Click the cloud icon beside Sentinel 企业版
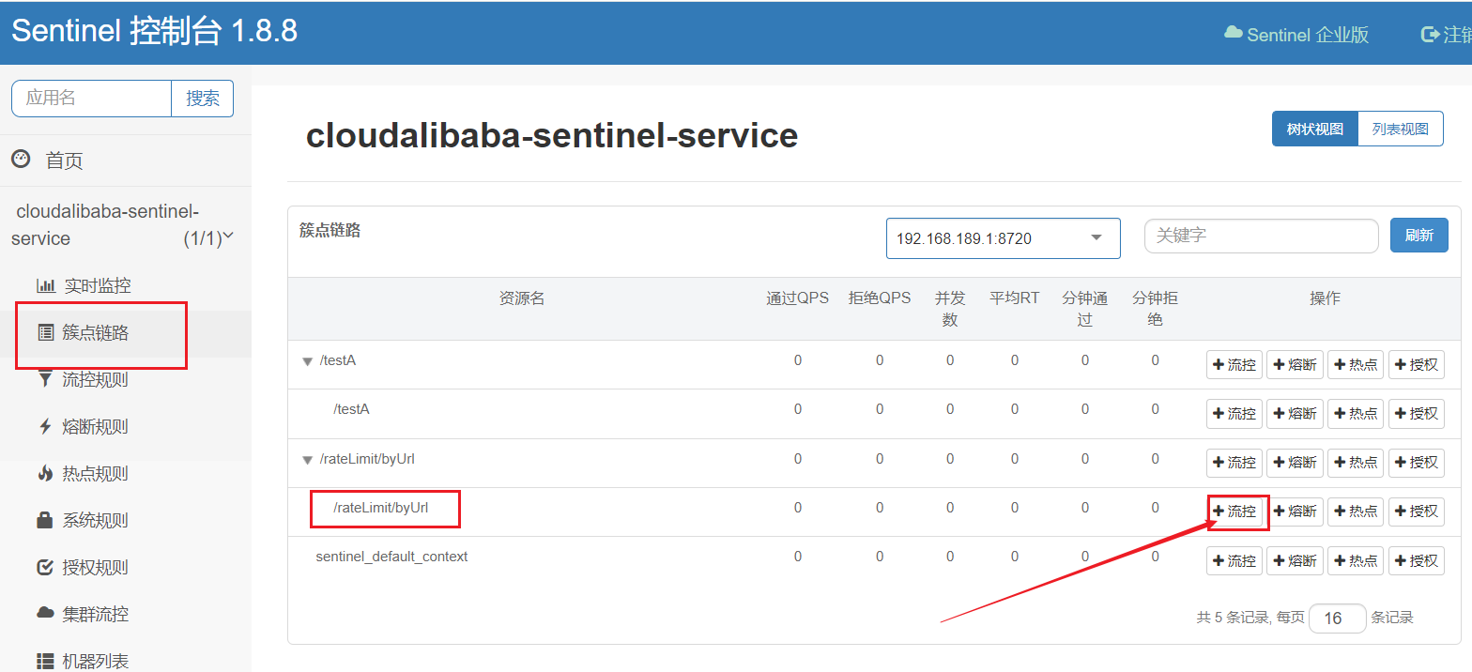 (1234, 33)
